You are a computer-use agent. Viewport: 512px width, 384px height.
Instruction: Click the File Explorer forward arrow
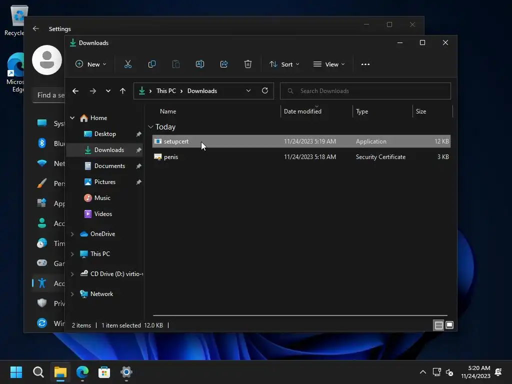pos(93,91)
